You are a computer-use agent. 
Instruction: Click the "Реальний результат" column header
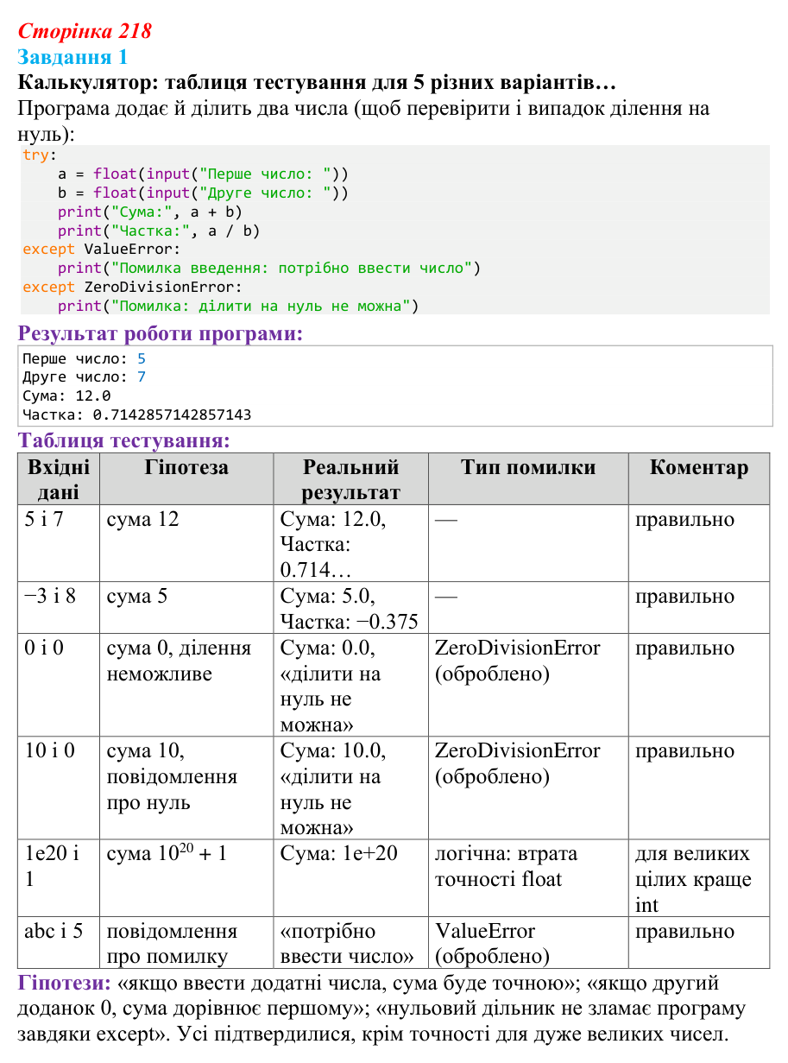click(x=350, y=479)
